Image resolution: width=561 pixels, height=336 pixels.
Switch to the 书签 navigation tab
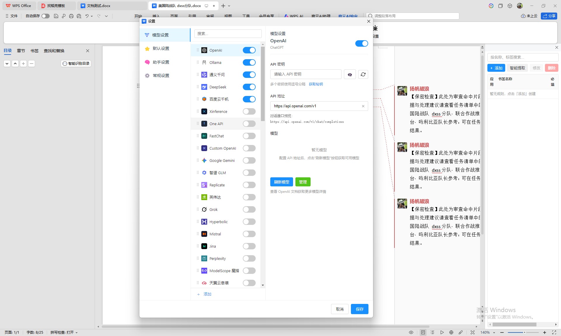click(34, 51)
